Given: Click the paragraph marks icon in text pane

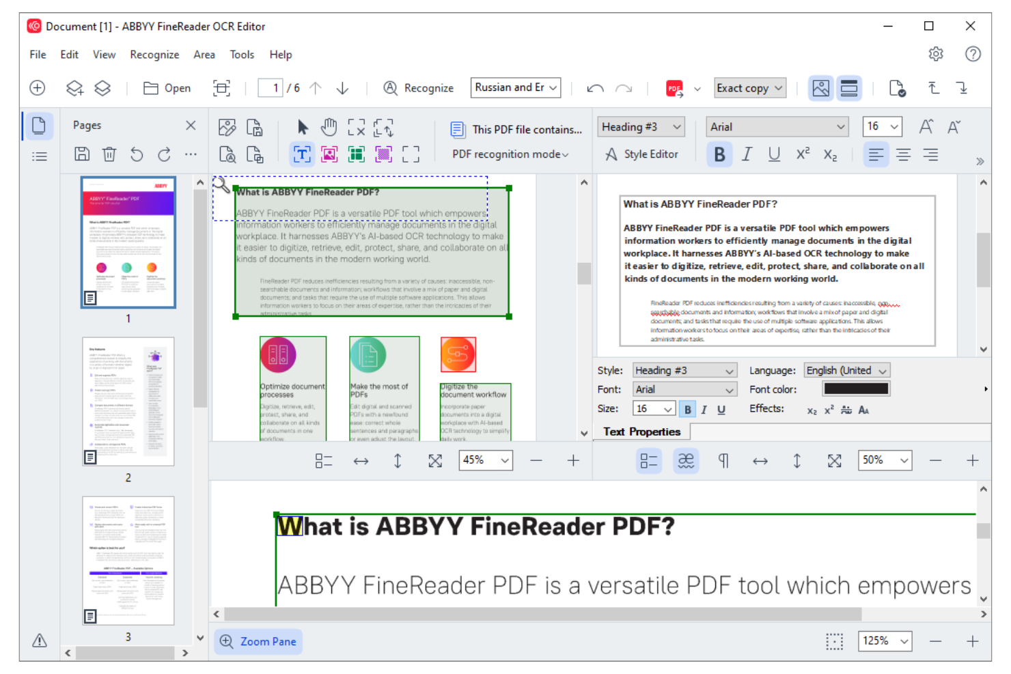Looking at the screenshot, I should 723,460.
